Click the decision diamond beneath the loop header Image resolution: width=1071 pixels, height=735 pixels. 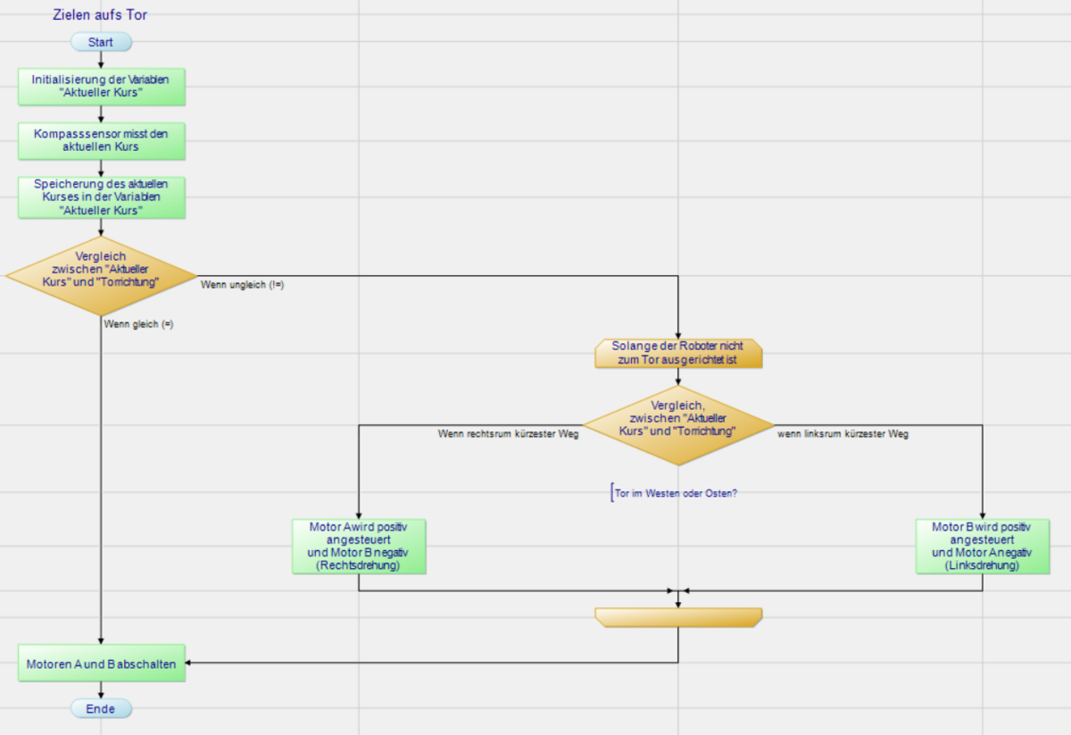click(x=678, y=424)
